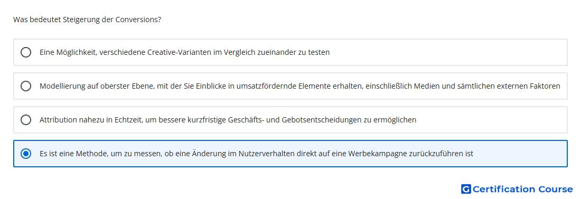Click the highlighted answer text Es ist eine Methode
This screenshot has height=199, width=581.
[x=256, y=154]
